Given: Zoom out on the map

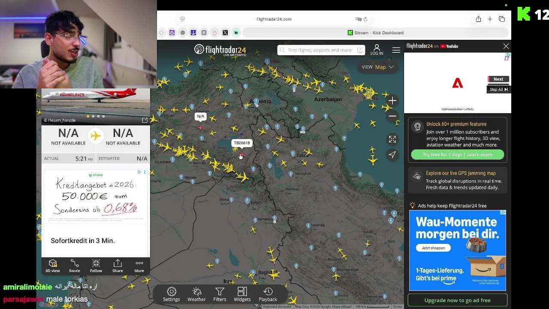Looking at the screenshot, I should 392,116.
